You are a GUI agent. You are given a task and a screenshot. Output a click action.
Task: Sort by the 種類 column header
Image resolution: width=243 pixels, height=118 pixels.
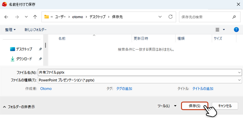coord(181,39)
